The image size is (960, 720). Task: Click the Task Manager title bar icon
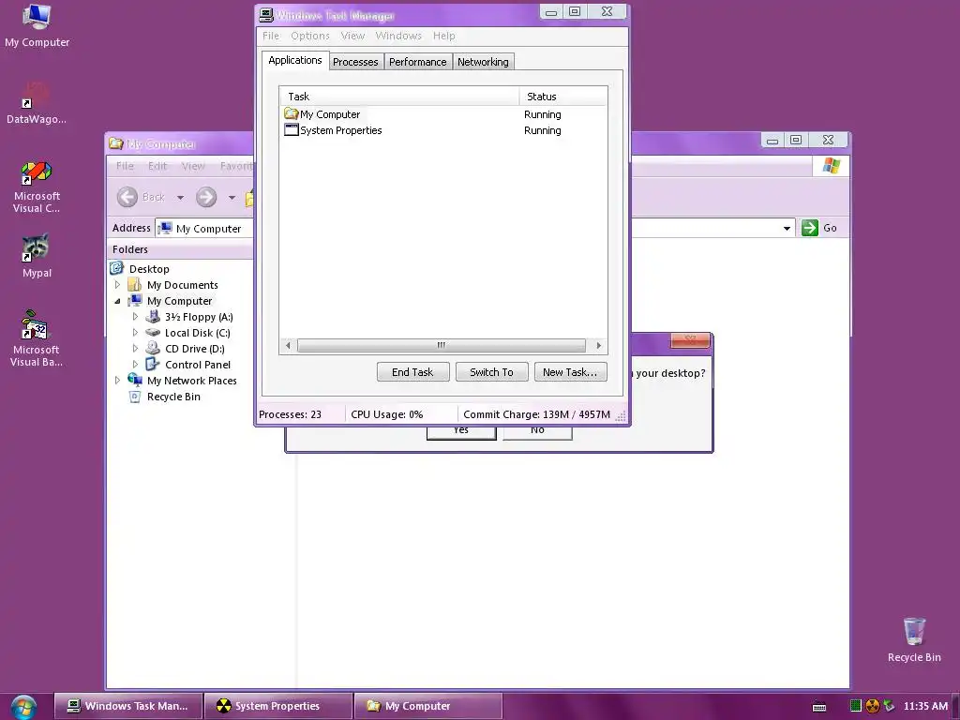click(265, 15)
